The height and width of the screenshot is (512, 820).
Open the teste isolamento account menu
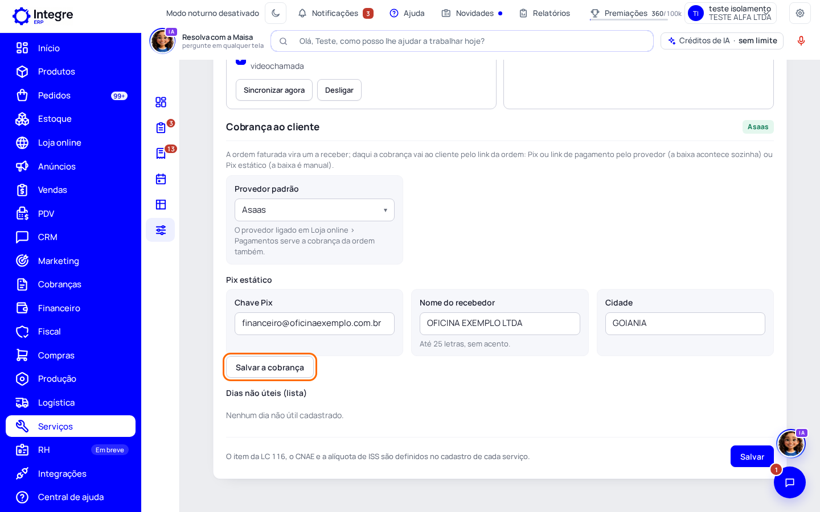[x=731, y=13]
